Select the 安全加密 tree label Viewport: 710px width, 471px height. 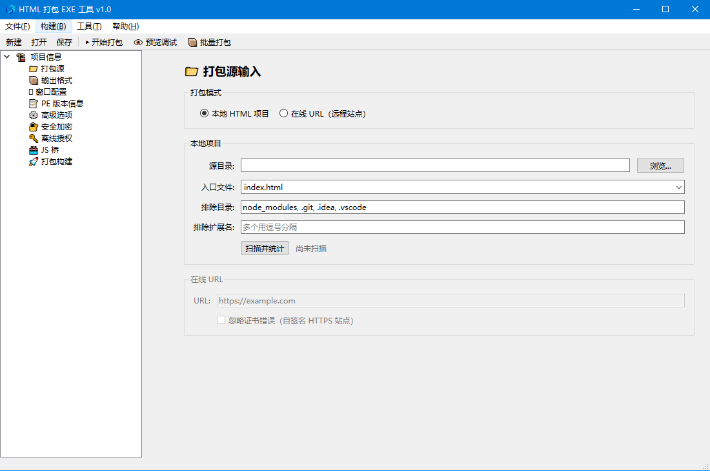(57, 127)
